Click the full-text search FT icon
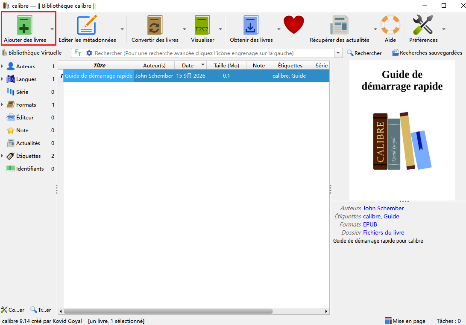466x325 pixels. click(78, 53)
